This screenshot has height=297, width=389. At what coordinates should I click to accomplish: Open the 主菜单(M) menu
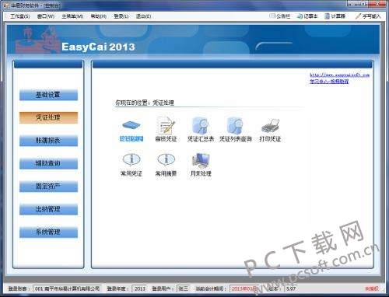pyautogui.click(x=72, y=16)
